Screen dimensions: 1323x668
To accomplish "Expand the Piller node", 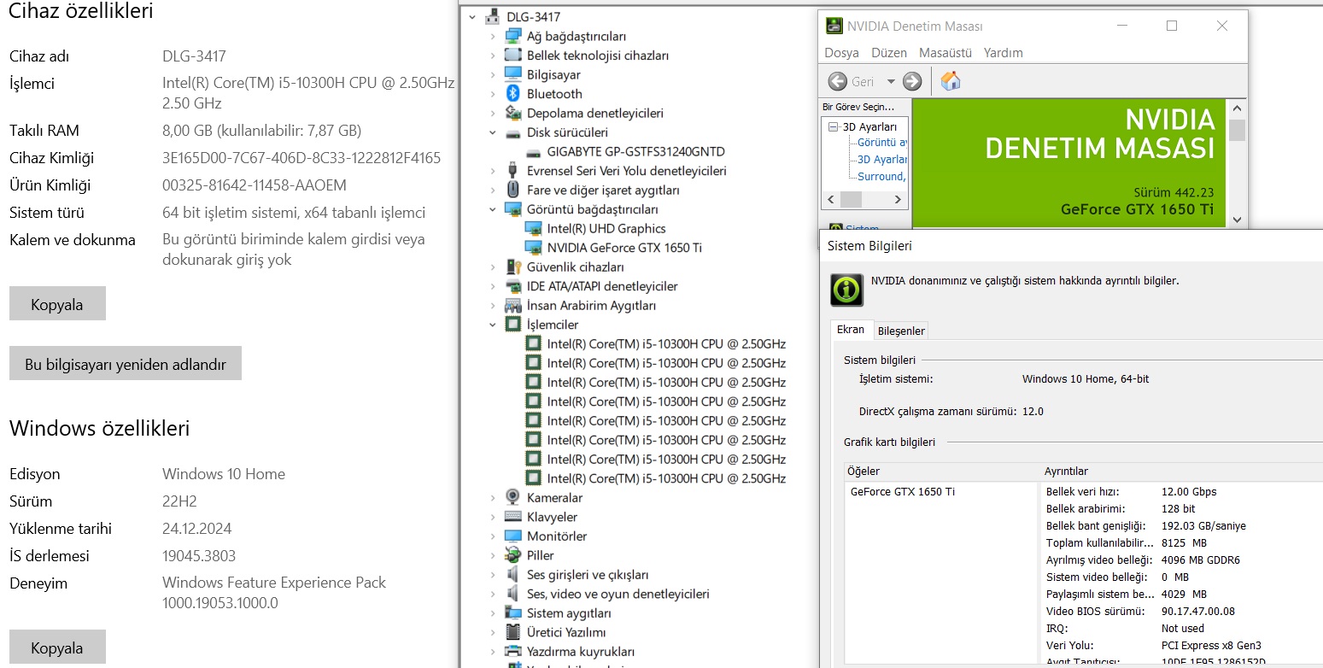I will click(x=493, y=555).
